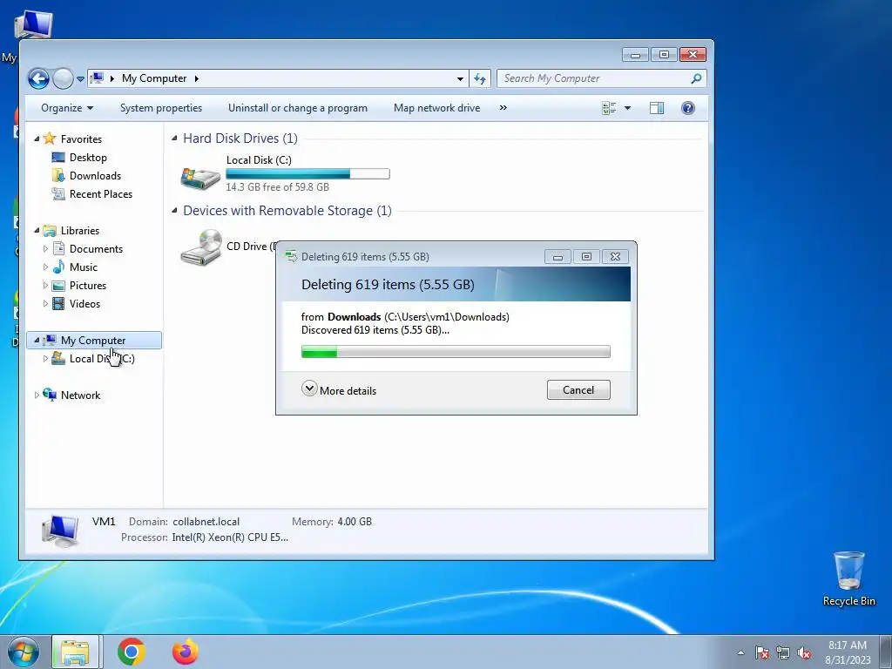
Task: Click the Pictures library icon
Action: pos(58,286)
